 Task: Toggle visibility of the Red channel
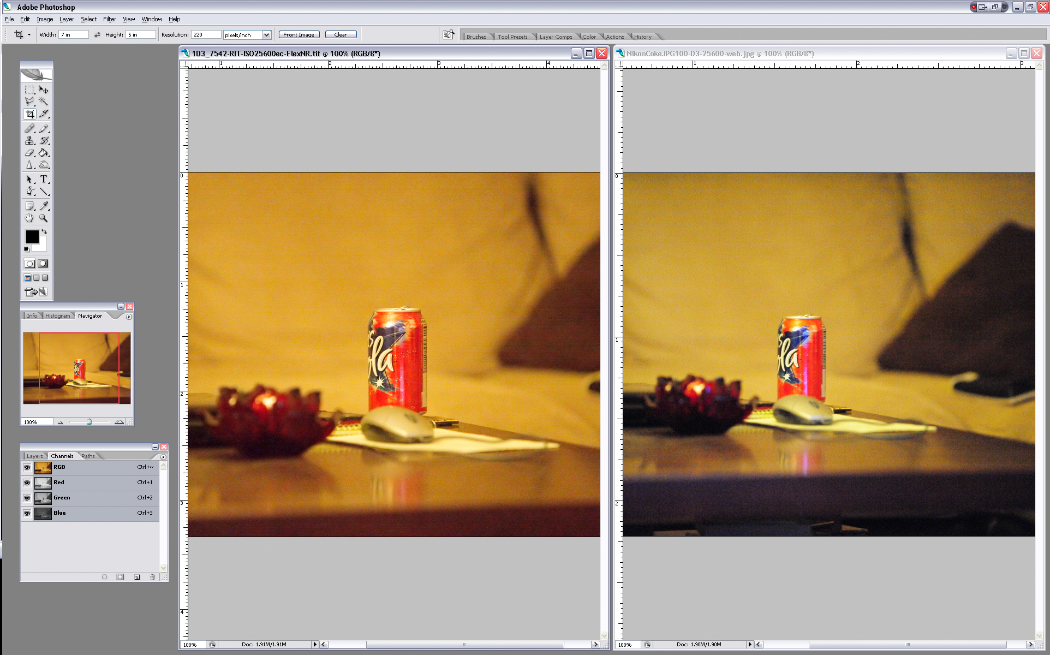coord(27,483)
